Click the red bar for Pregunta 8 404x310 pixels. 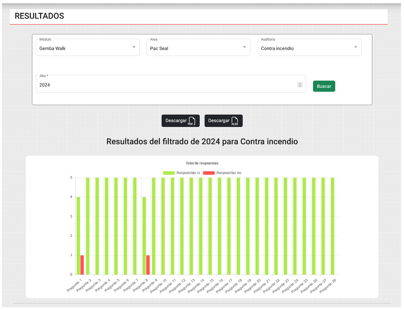point(148,265)
